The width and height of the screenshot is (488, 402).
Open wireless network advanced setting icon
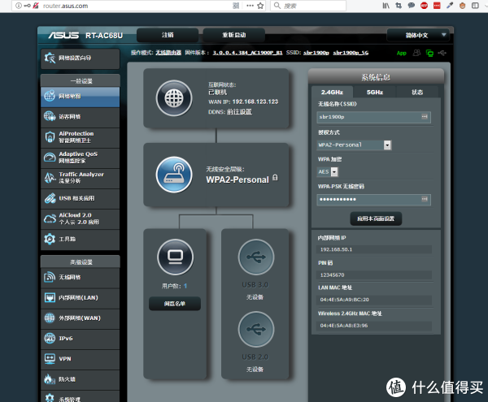pyautogui.click(x=50, y=277)
